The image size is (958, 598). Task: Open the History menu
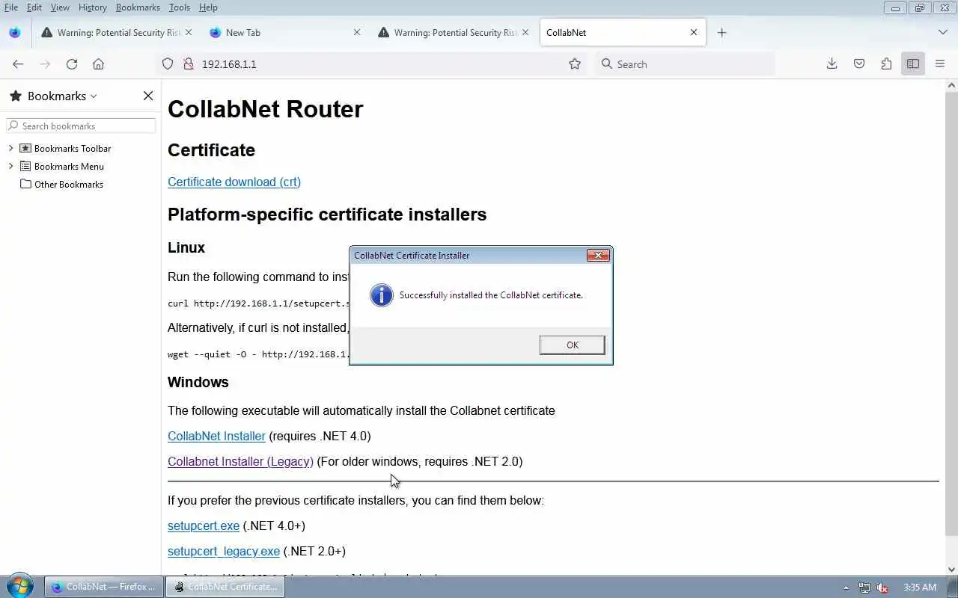pos(93,7)
